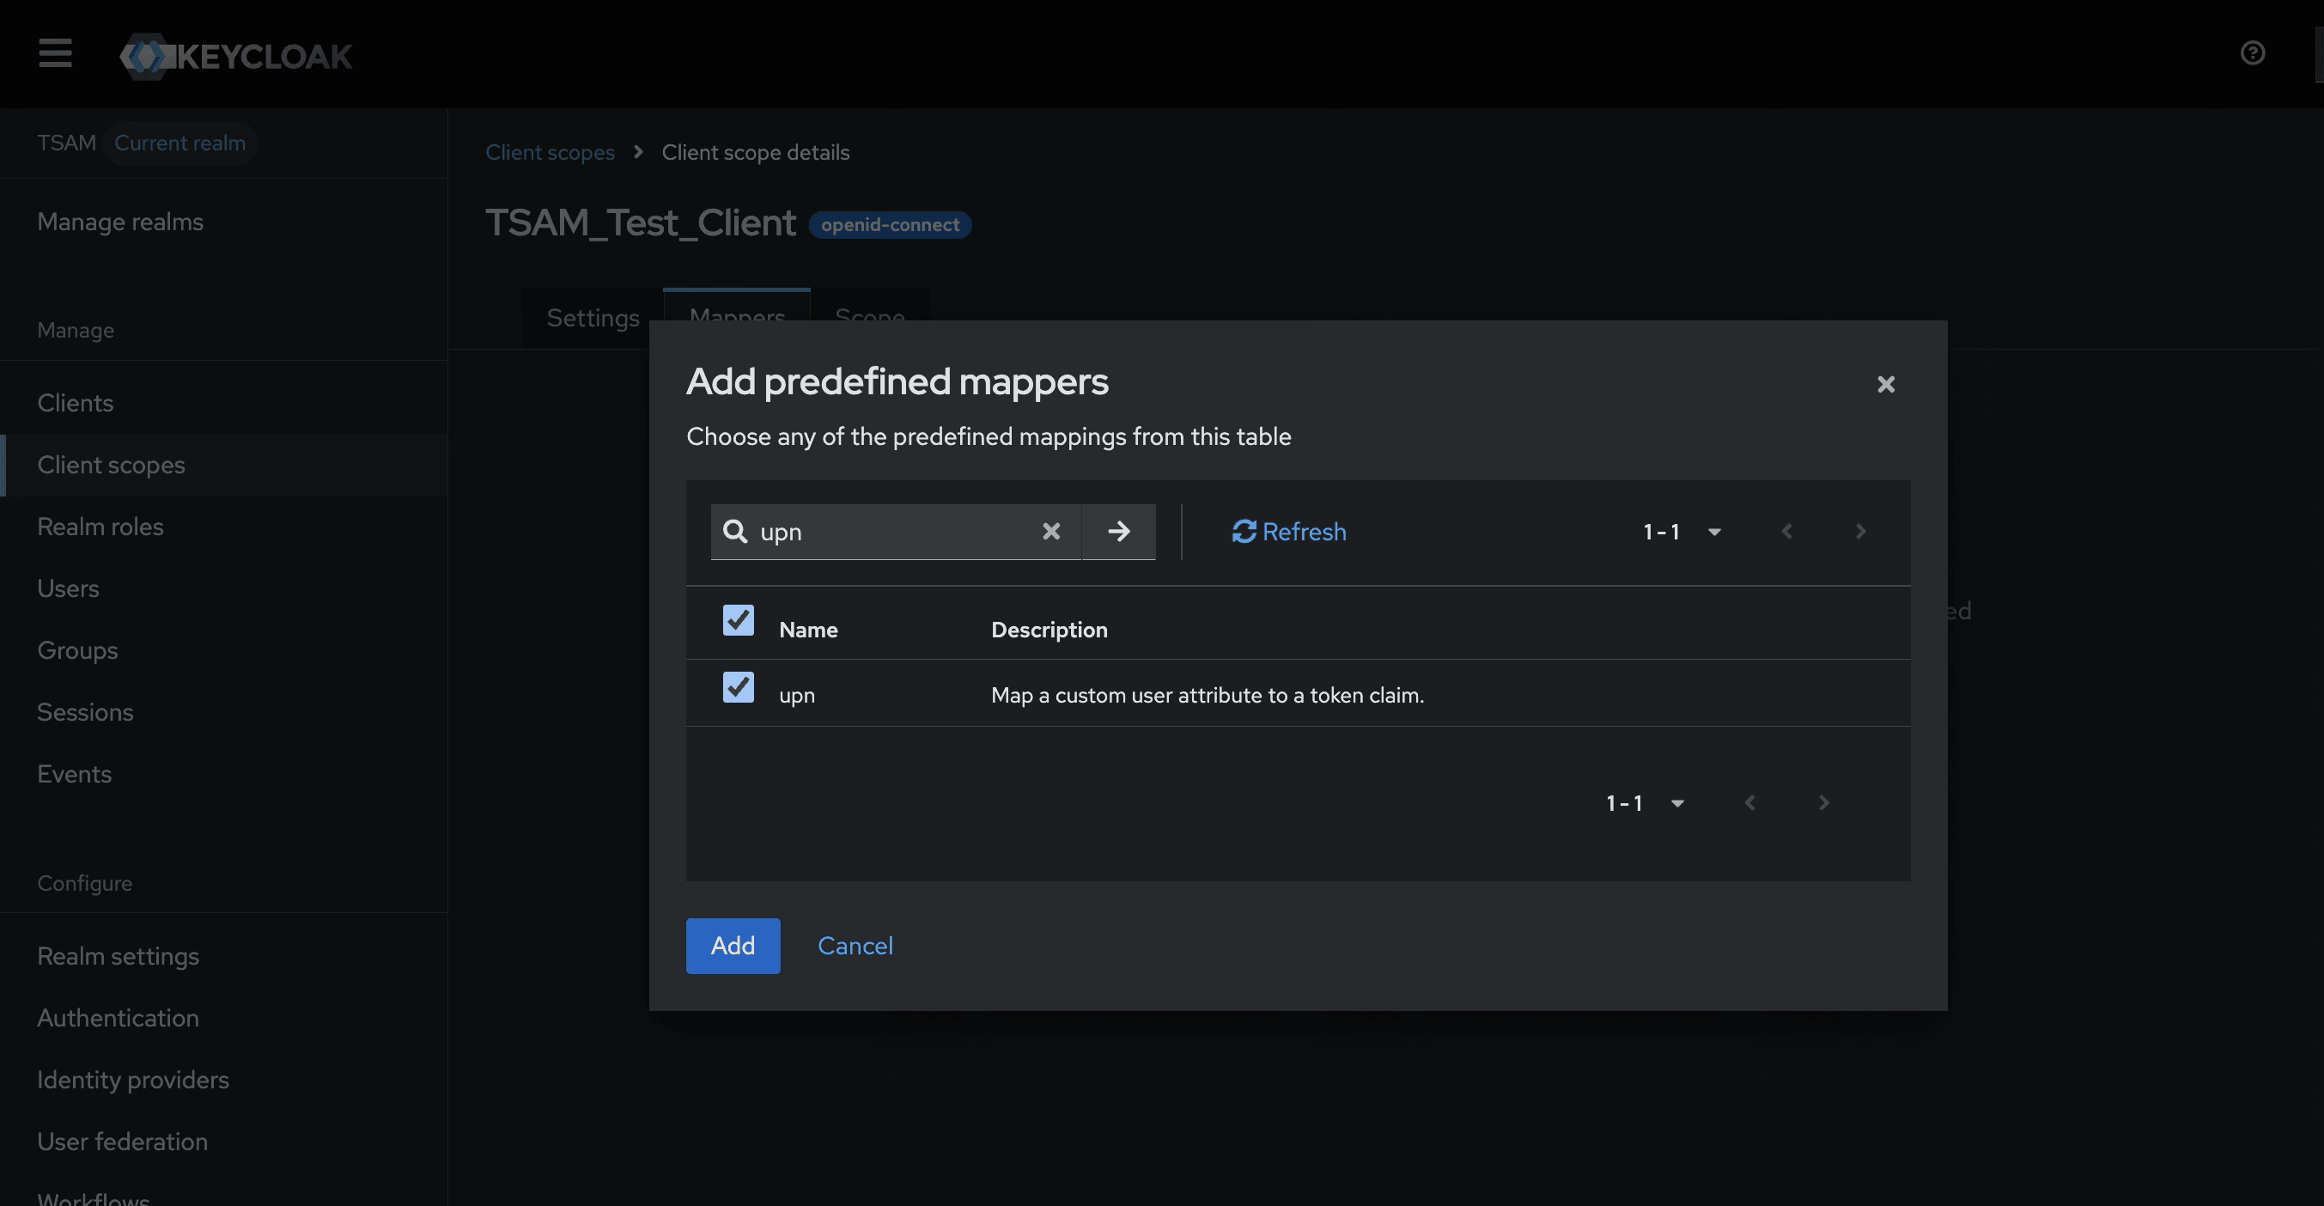Viewport: 2324px width, 1206px height.
Task: Open the Client scopes breadcrumb link
Action: 550,152
